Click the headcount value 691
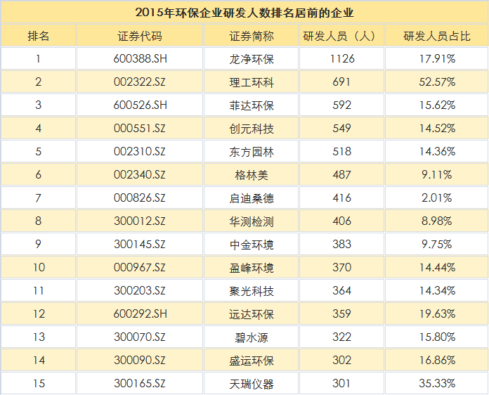 341,82
